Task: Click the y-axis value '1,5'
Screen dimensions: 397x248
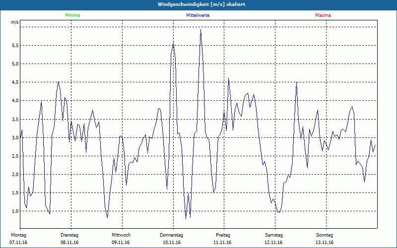Action: [x=15, y=193]
